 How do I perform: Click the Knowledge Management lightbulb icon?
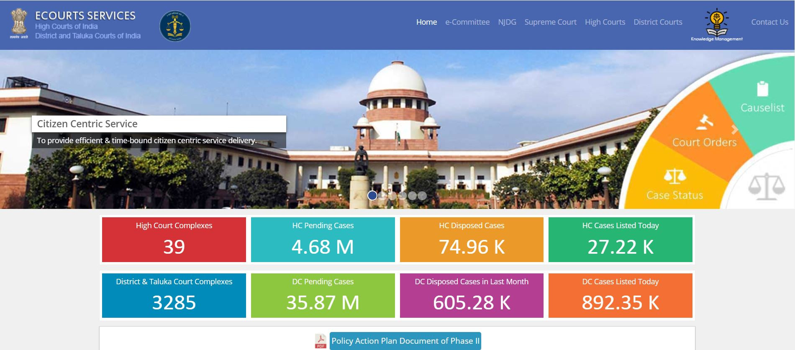[x=717, y=23]
